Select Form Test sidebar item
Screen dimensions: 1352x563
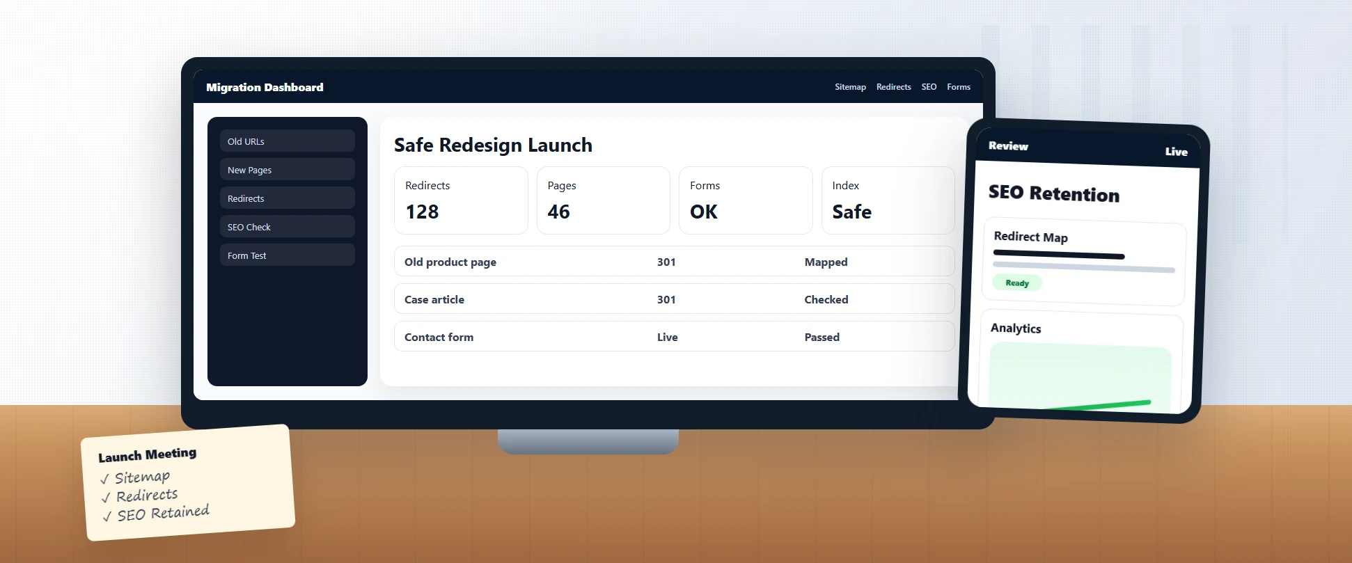coord(288,255)
